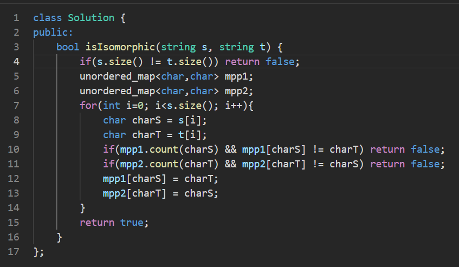The height and width of the screenshot is (267, 459).
Task: Click the '};' on line 17
Action: 38,252
